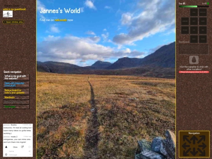The height and width of the screenshot is (159, 212).
Task: Select the CHEST equipment slot
Action: [194, 21]
